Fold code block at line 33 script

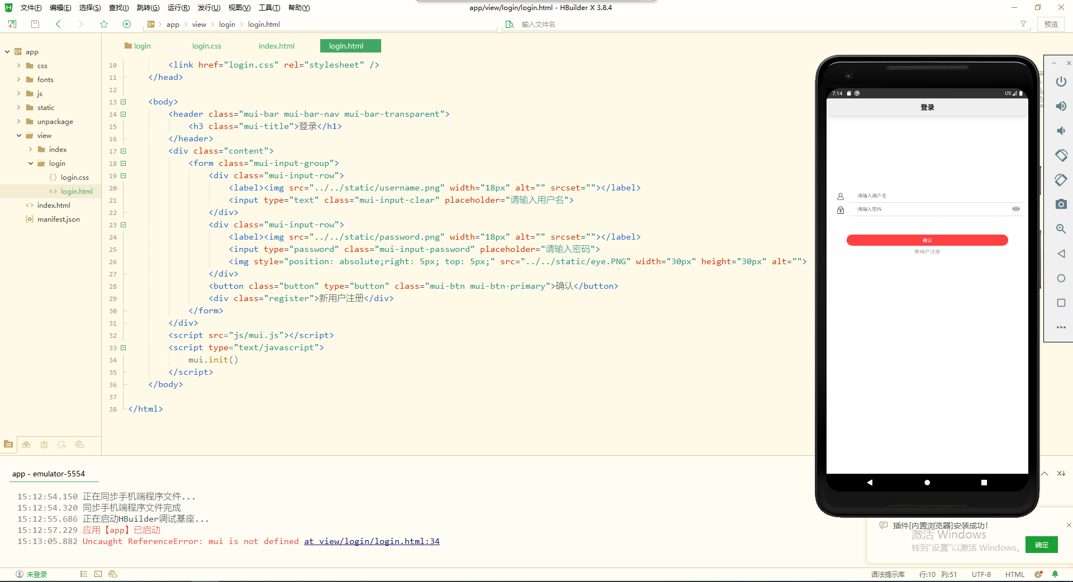pos(124,347)
